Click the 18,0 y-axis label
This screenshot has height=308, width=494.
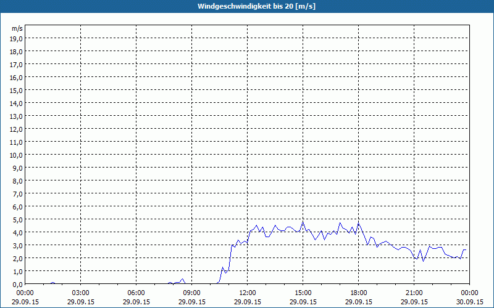coord(17,52)
